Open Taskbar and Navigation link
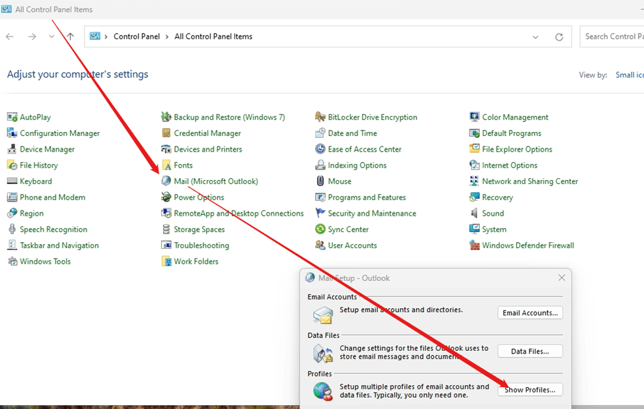 (59, 245)
